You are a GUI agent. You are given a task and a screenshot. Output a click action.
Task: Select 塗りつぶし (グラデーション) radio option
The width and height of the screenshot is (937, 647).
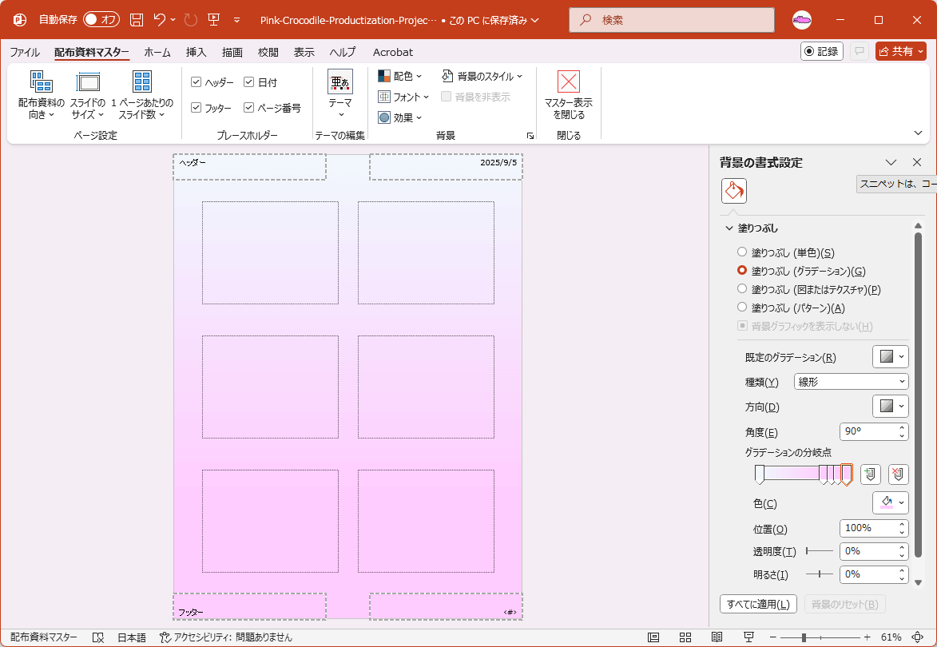[x=742, y=270]
